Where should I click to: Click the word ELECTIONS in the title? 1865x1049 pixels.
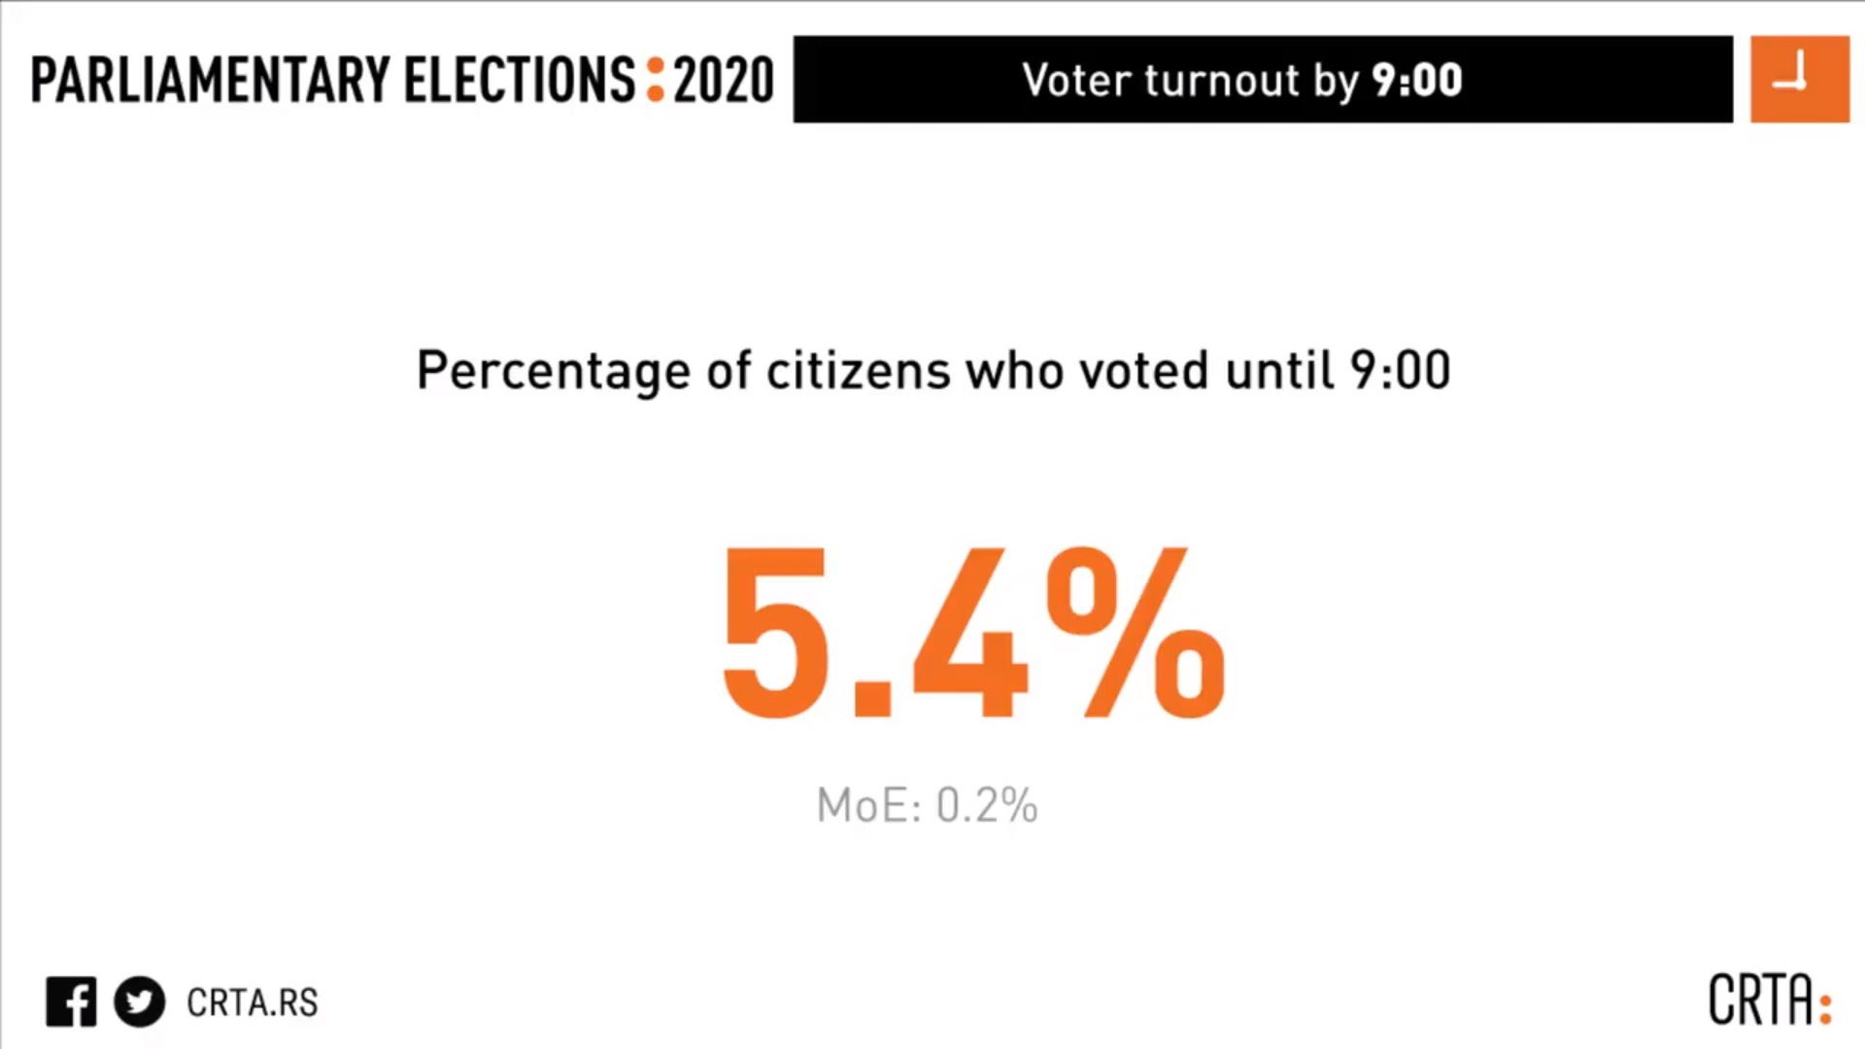pos(520,80)
